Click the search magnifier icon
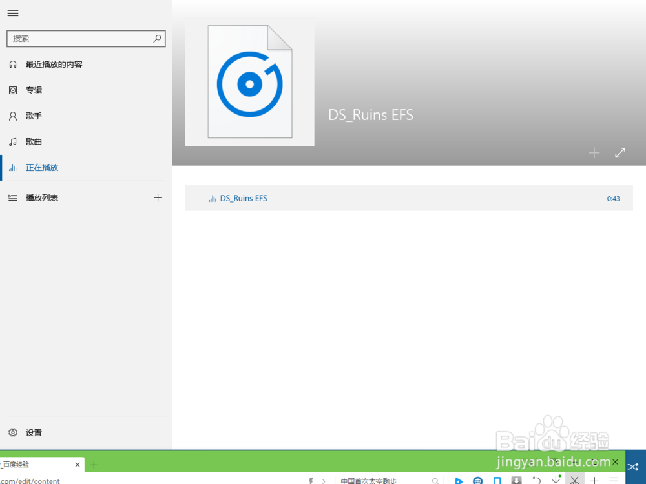 [x=157, y=39]
